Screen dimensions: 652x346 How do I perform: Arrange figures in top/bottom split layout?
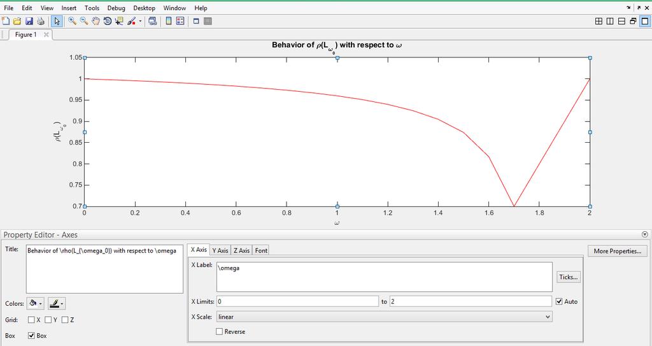[621, 21]
